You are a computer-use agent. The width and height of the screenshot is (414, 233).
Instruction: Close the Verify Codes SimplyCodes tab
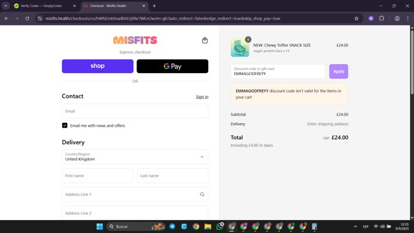74,6
